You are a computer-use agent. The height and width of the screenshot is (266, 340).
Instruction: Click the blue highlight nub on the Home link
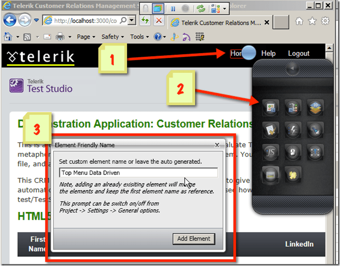pyautogui.click(x=249, y=53)
